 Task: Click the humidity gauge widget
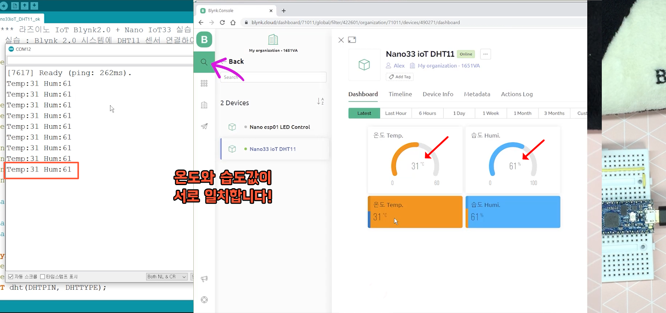[513, 160]
